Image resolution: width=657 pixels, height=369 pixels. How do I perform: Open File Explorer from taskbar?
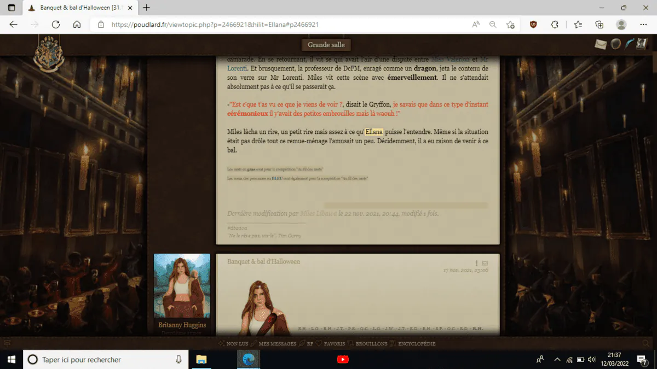[x=201, y=360]
